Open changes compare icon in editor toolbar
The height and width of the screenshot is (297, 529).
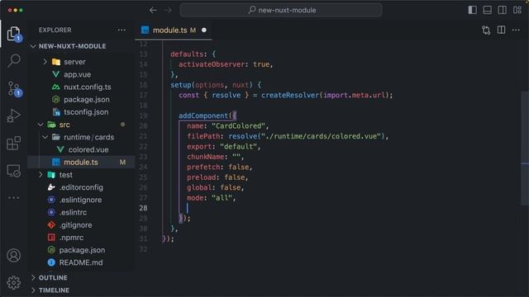tap(486, 31)
